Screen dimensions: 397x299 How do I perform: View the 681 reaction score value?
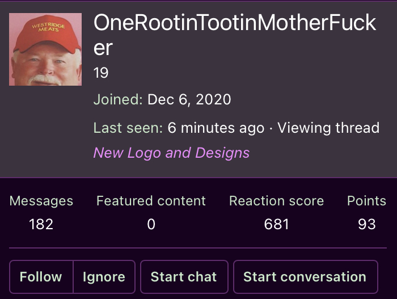point(277,224)
